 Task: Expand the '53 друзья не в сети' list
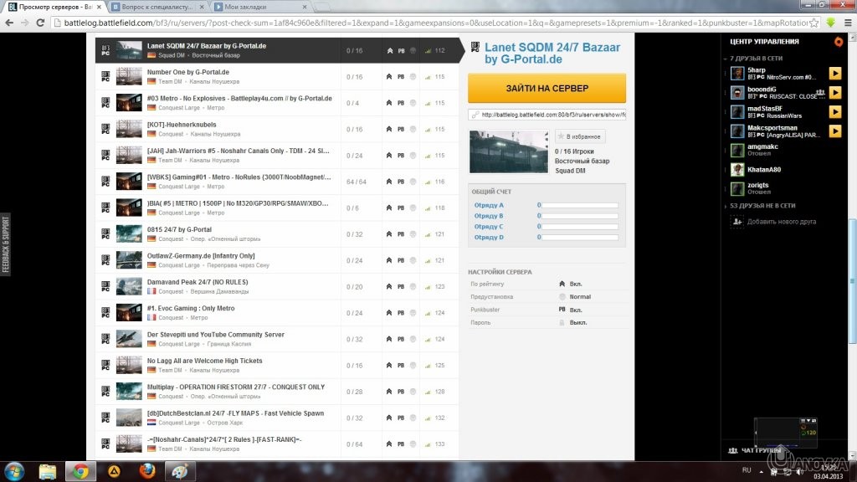726,205
